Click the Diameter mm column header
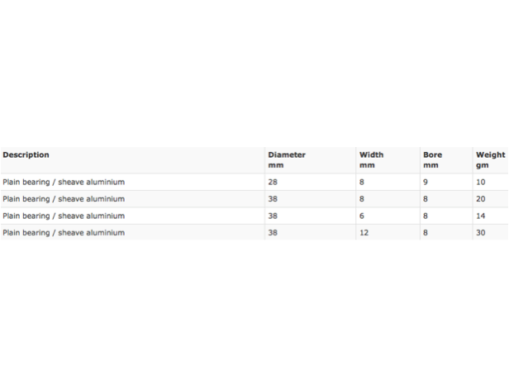The width and height of the screenshot is (509, 385). [x=287, y=160]
